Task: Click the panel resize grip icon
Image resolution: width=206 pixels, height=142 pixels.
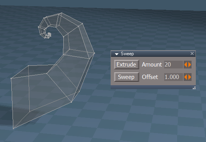Action: 194,88
